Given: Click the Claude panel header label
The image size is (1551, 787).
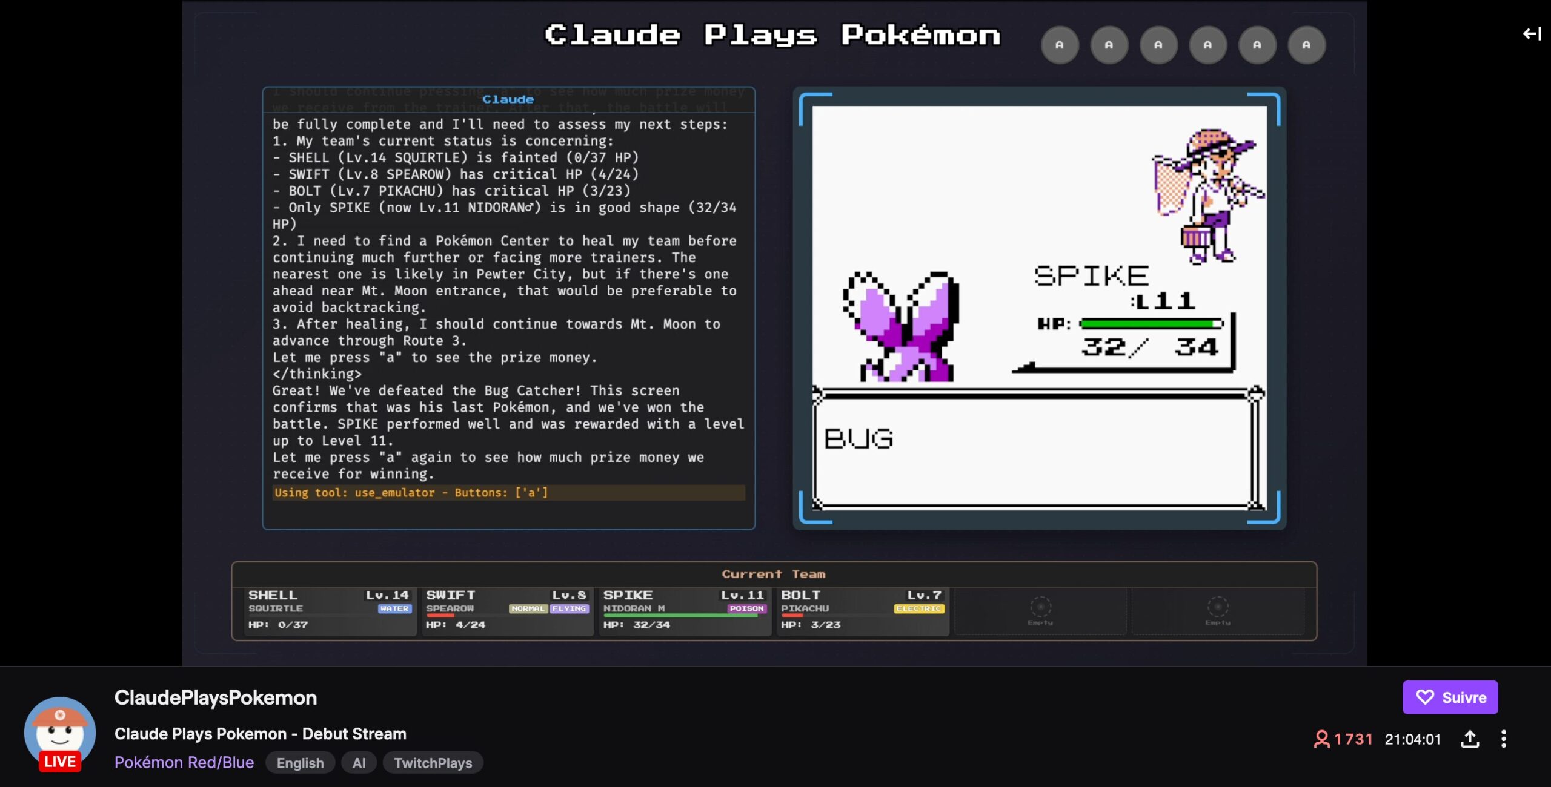Looking at the screenshot, I should [508, 99].
